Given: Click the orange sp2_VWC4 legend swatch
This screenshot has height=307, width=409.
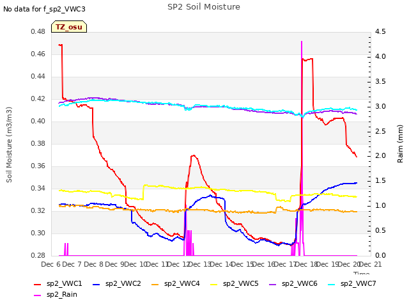Looking at the screenshot, I should pos(155,284).
